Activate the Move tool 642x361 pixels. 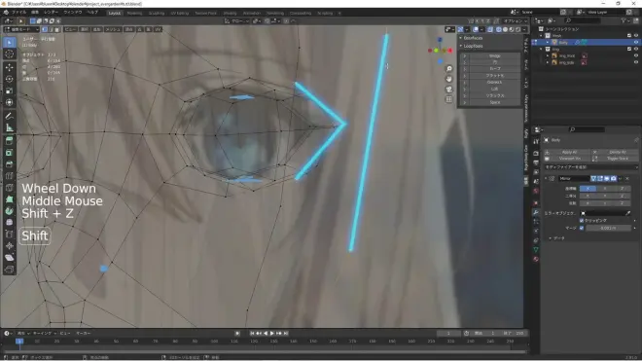[10, 67]
